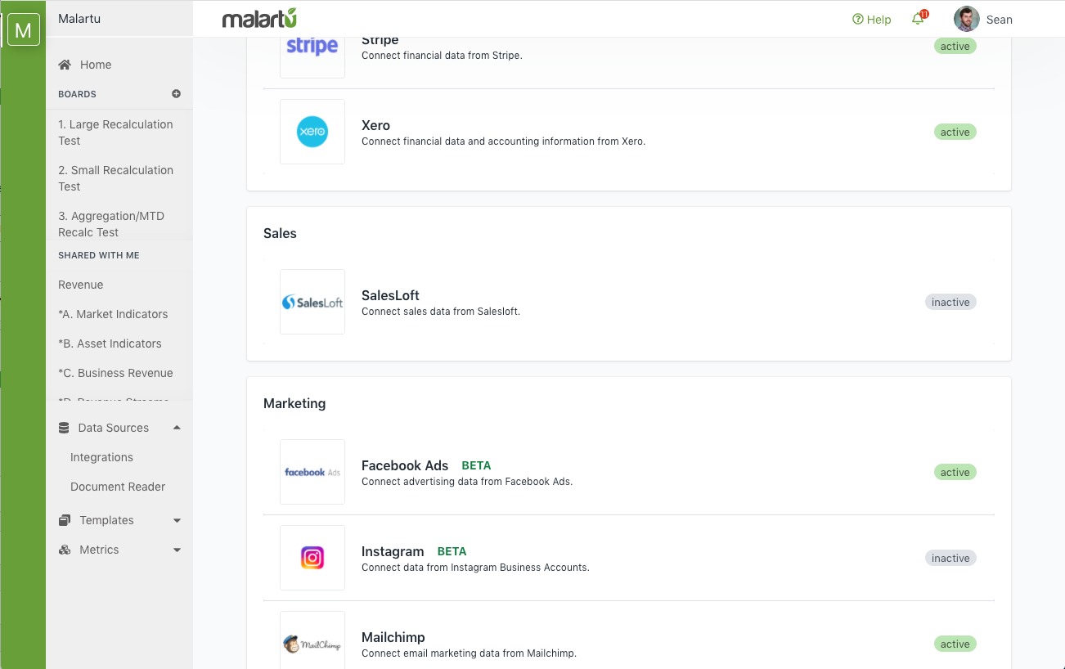Click the Instagram logo icon

312,558
